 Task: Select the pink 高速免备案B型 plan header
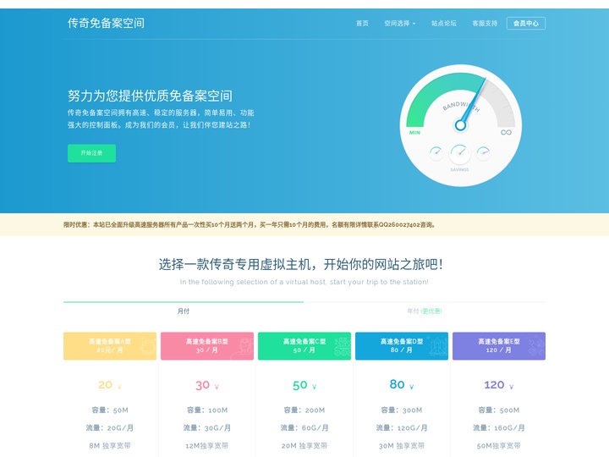tap(207, 346)
